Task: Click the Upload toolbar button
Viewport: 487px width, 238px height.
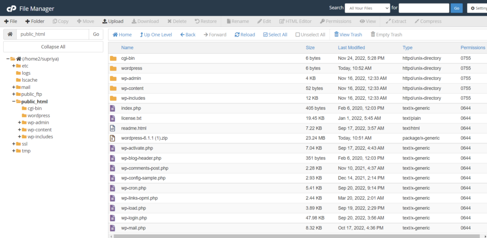Action: pos(113,21)
